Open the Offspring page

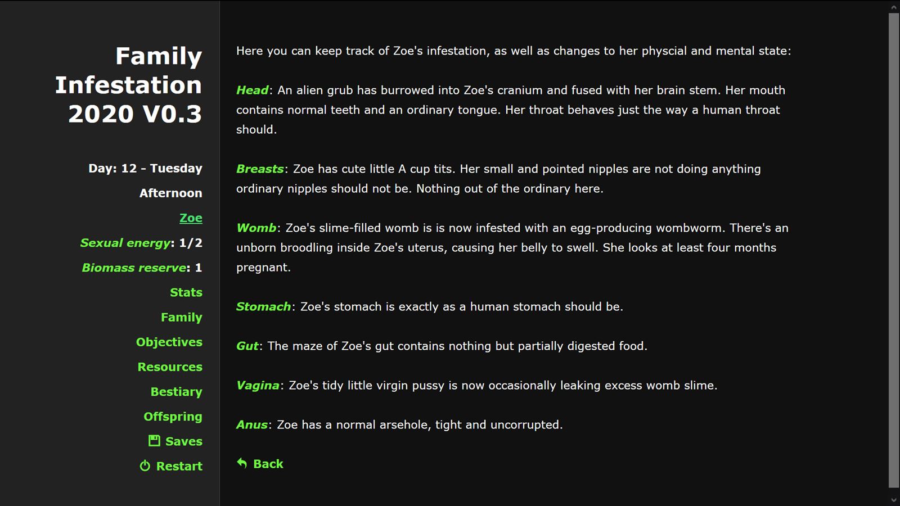(173, 417)
